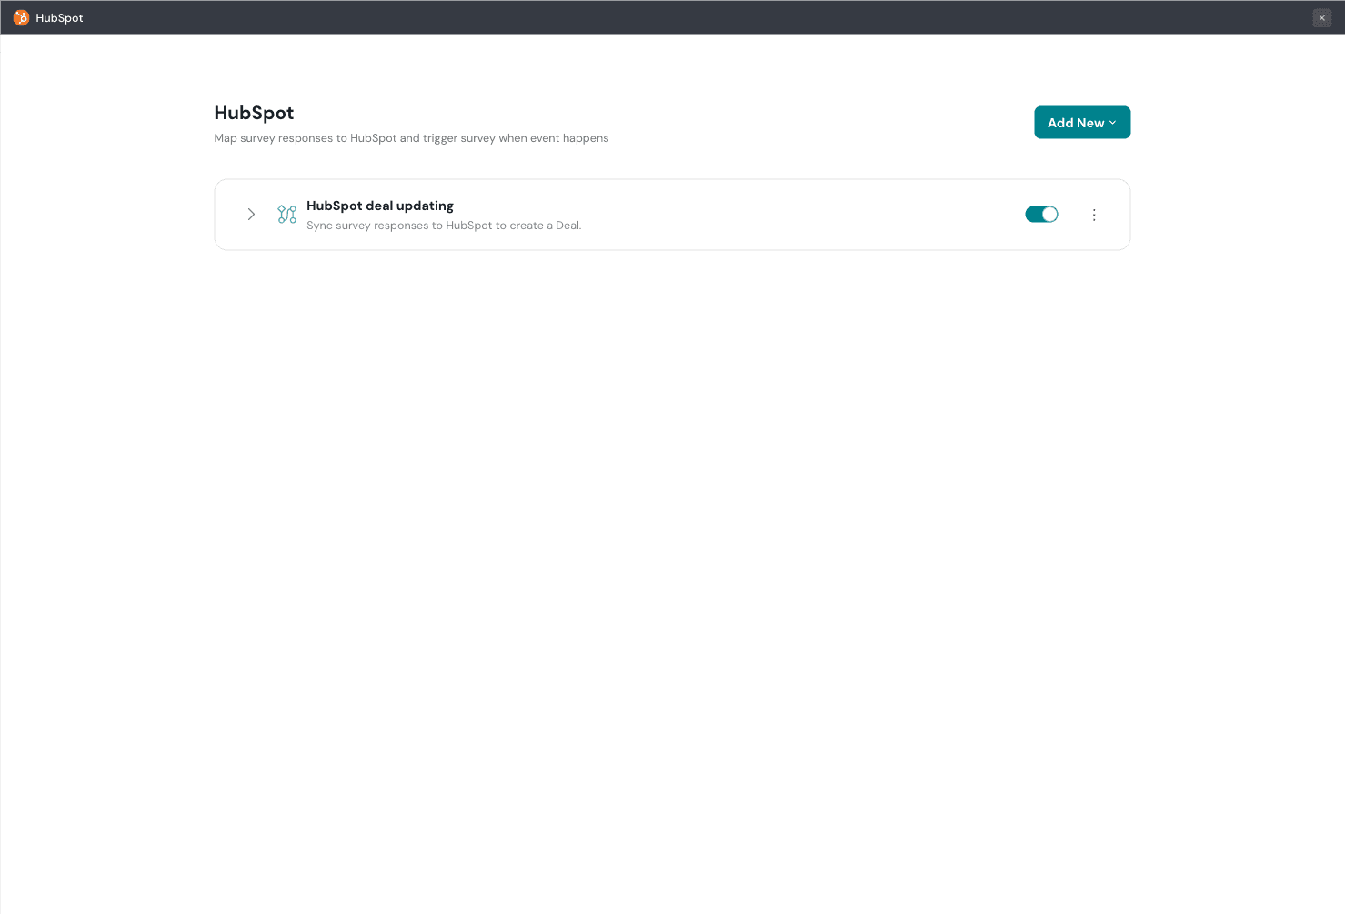The height and width of the screenshot is (914, 1345).
Task: Open three-dot menu for HubSpot deal updating
Action: click(1094, 215)
